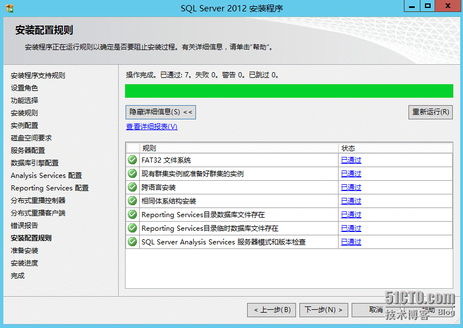This screenshot has width=463, height=328.
Task: Click the 跨语言安装 rule name
Action: 158,188
